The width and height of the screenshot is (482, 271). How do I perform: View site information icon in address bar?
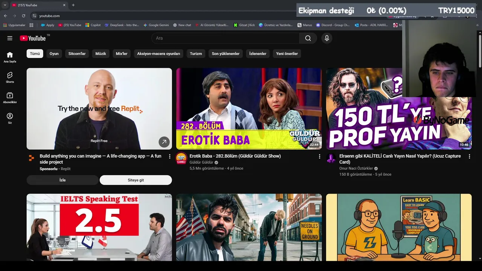pos(34,16)
